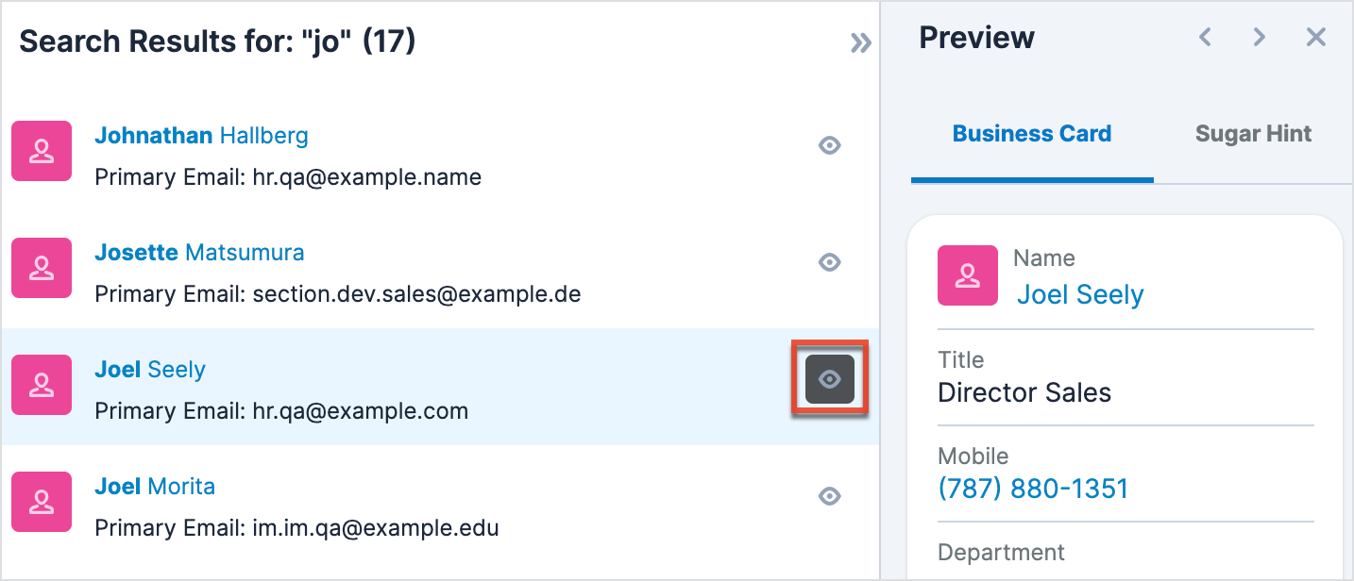The height and width of the screenshot is (581, 1354).
Task: Click the Joel Seely contact avatar icon
Action: coord(42,385)
